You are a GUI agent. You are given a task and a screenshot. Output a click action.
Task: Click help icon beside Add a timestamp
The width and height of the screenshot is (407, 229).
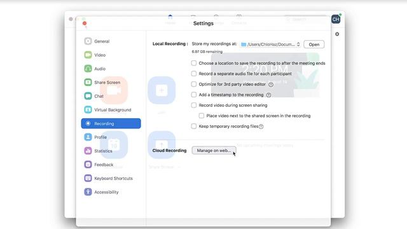pyautogui.click(x=268, y=95)
